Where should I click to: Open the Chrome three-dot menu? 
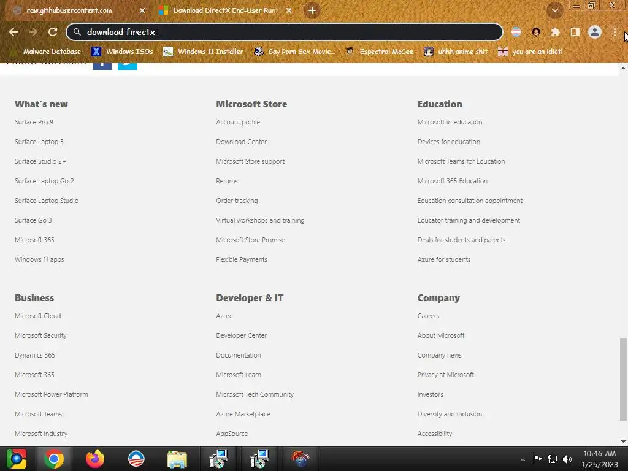(x=615, y=32)
